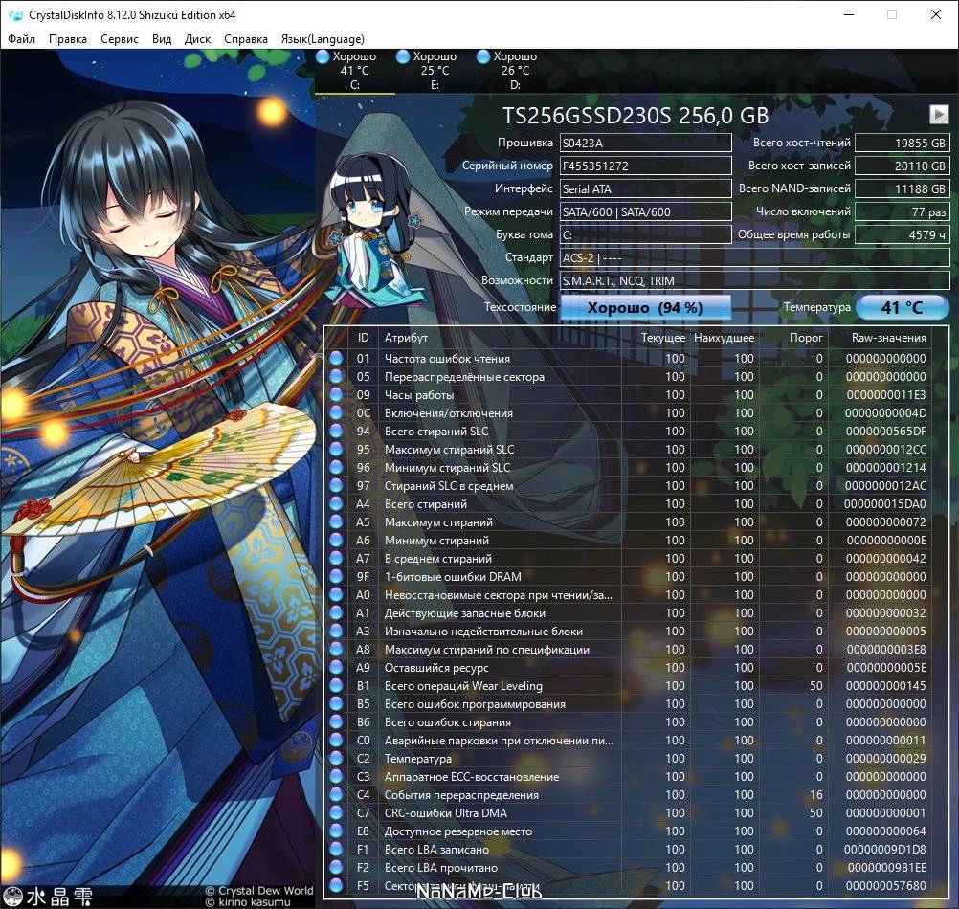
Task: Click the status icon for Часы работы row
Action: pyautogui.click(x=336, y=395)
